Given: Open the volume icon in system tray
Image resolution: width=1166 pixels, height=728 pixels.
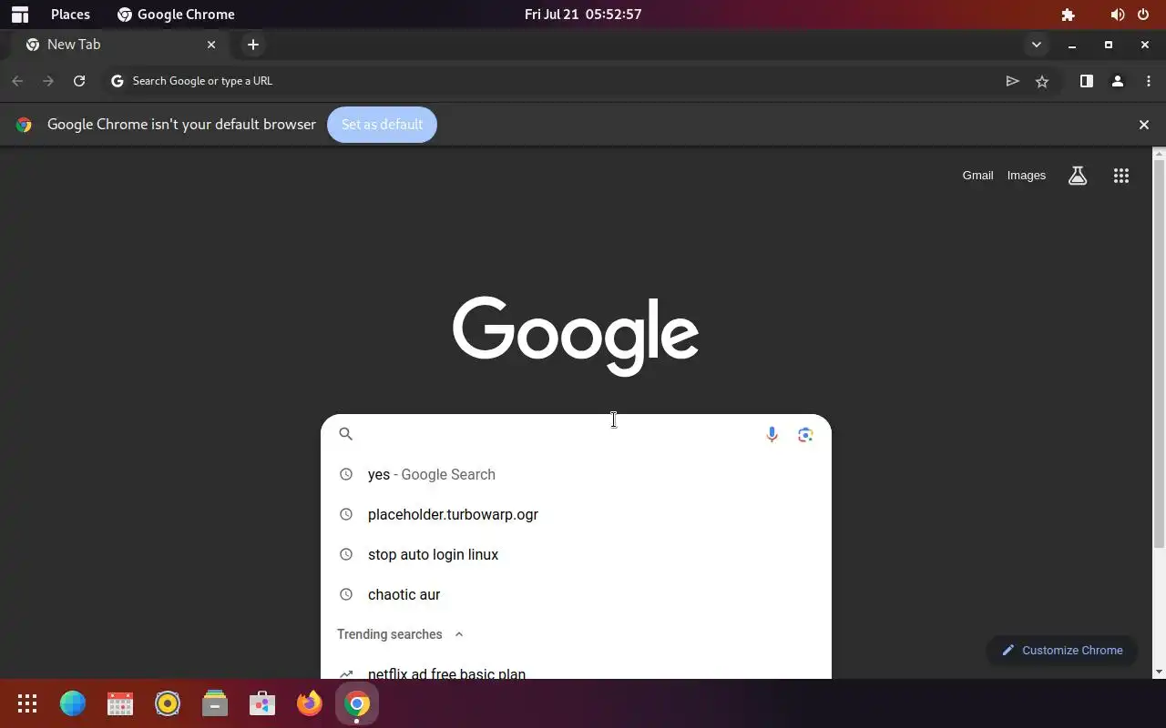Looking at the screenshot, I should tap(1117, 15).
